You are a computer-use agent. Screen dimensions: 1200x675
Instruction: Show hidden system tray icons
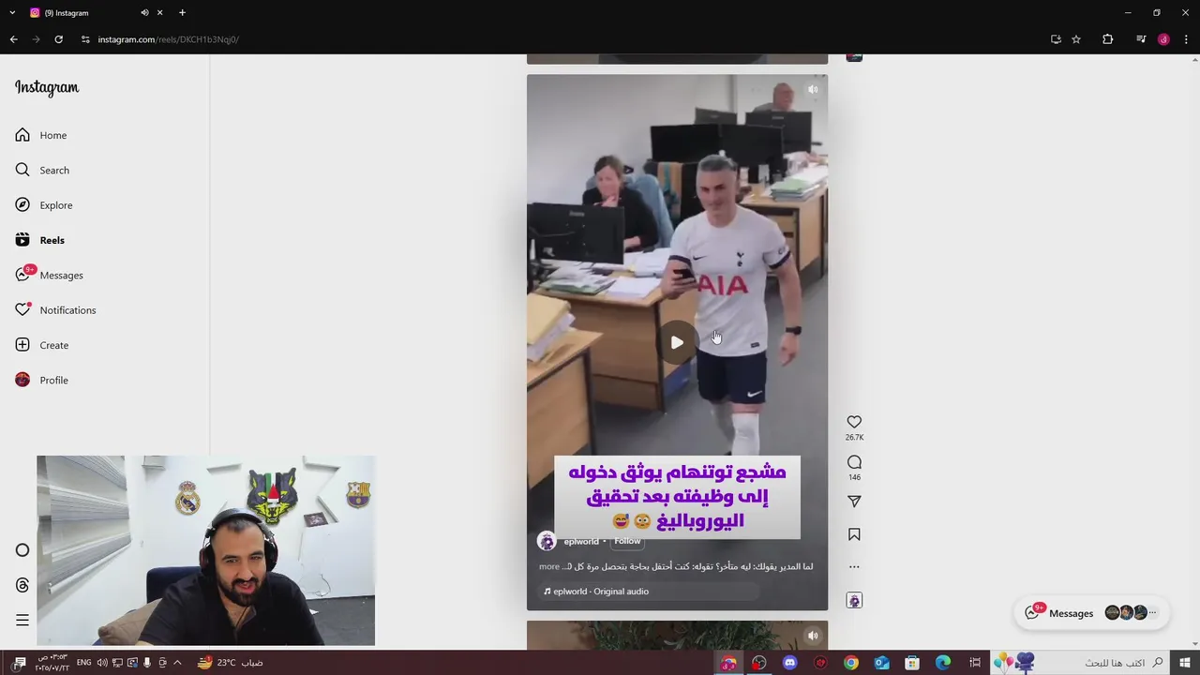(x=177, y=663)
